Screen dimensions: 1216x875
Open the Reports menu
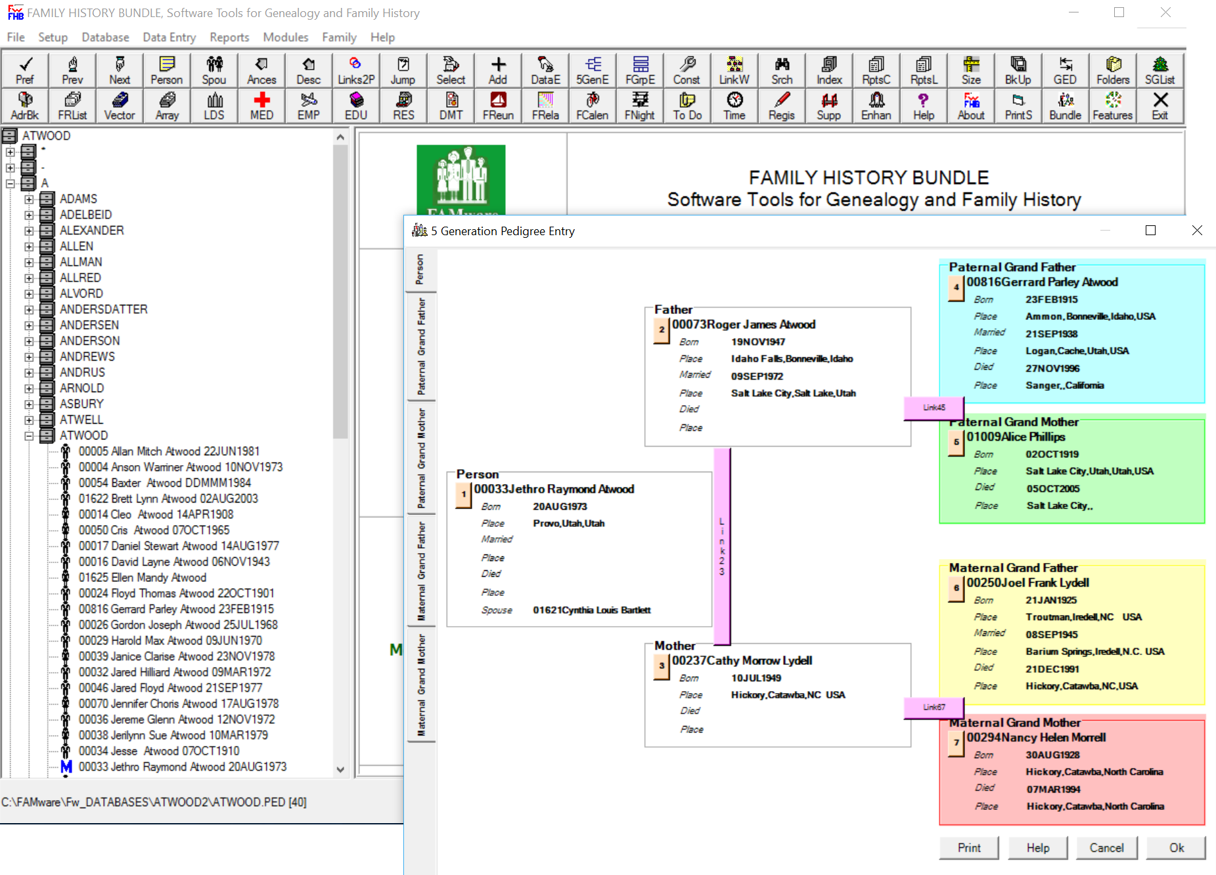click(229, 37)
